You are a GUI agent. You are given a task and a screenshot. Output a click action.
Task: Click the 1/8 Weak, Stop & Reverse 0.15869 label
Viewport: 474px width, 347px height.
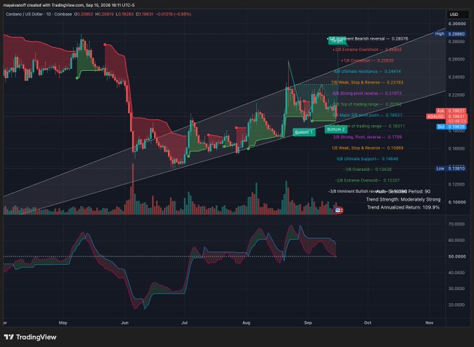coord(367,148)
